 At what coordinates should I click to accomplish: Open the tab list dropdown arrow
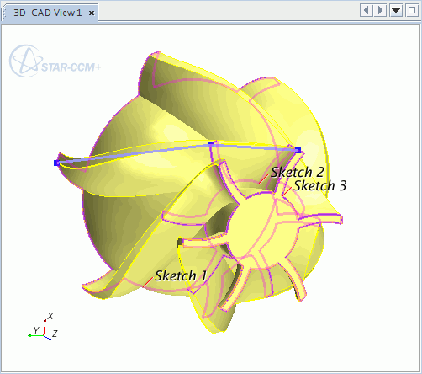[396, 11]
